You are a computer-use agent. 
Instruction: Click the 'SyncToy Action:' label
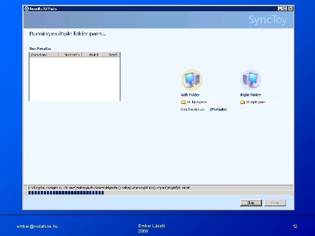[x=192, y=109]
